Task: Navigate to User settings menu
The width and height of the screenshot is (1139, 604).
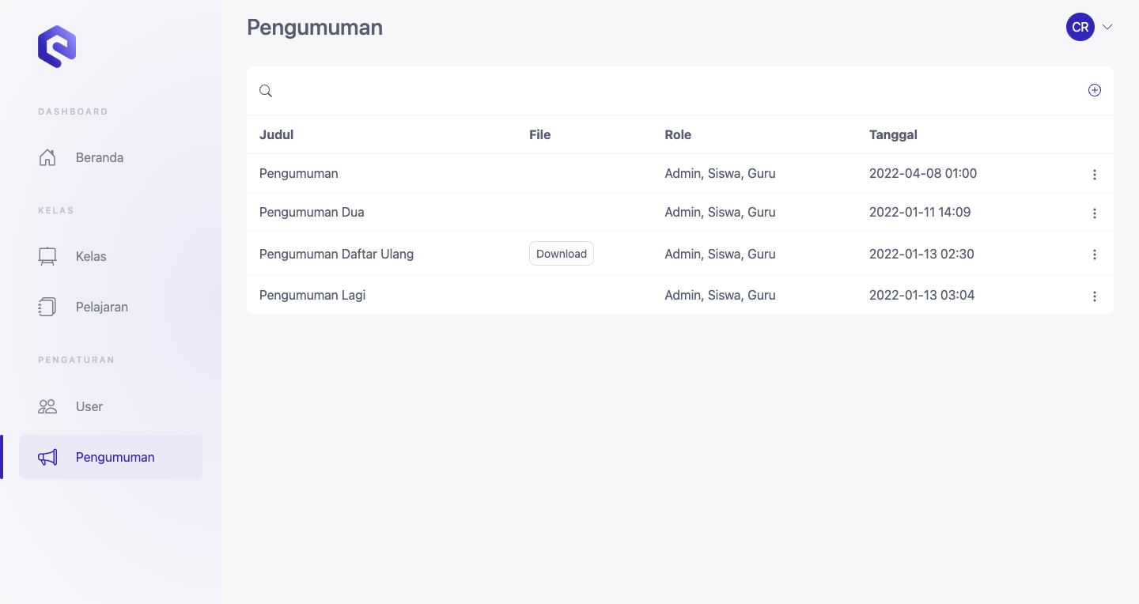Action: click(111, 406)
